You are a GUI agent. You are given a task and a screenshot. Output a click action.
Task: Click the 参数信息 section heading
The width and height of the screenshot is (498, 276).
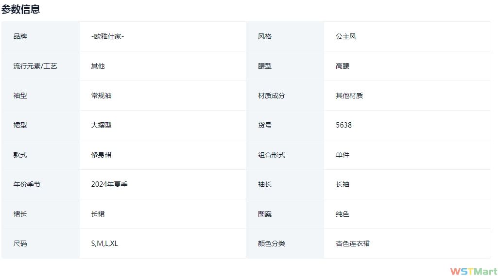[21, 9]
